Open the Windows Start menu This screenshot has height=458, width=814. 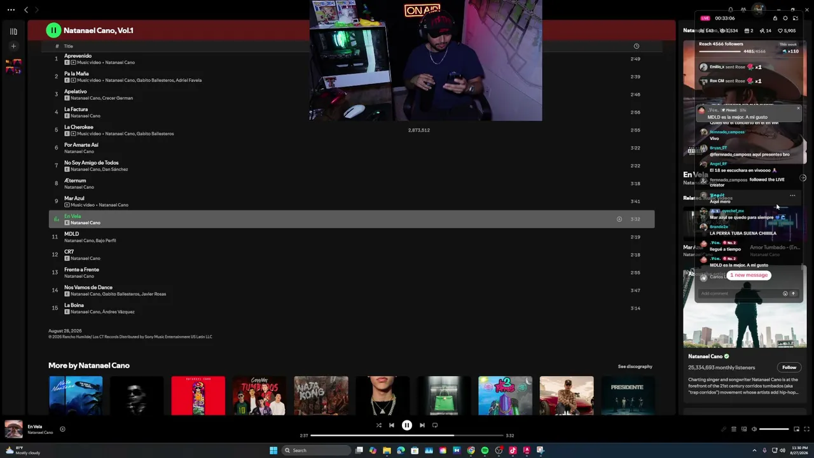pos(273,450)
